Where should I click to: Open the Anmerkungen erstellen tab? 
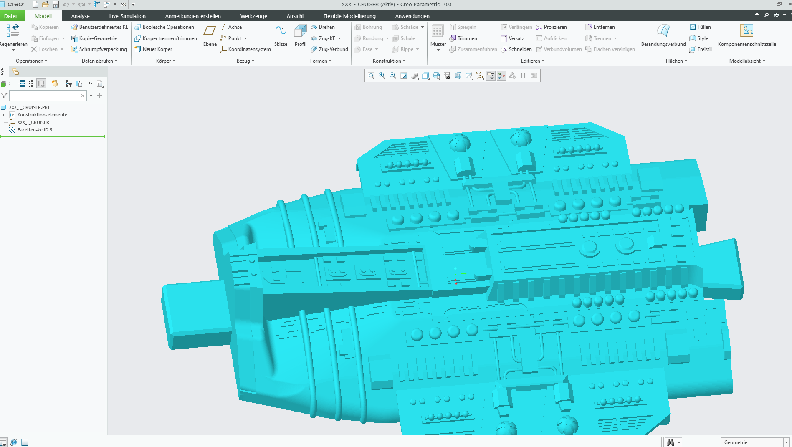pyautogui.click(x=193, y=16)
